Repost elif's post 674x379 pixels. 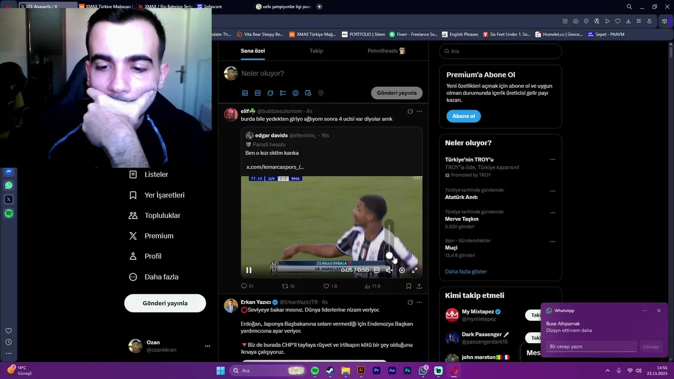pos(288,286)
